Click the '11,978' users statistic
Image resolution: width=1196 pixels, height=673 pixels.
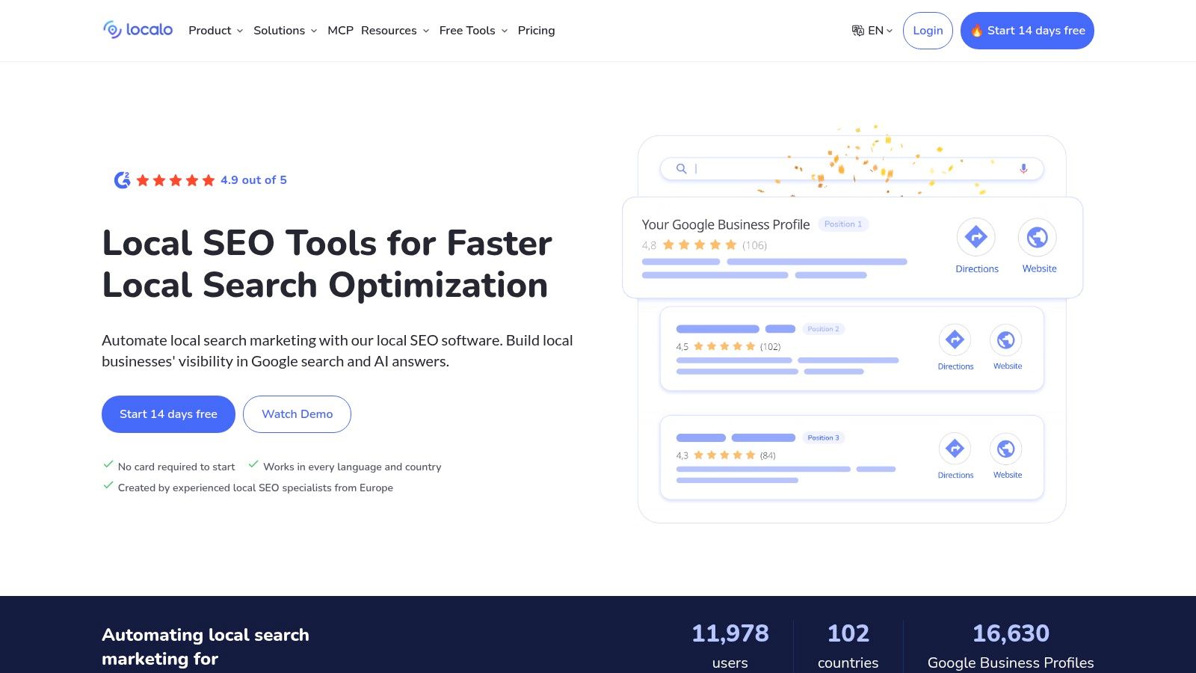730,633
